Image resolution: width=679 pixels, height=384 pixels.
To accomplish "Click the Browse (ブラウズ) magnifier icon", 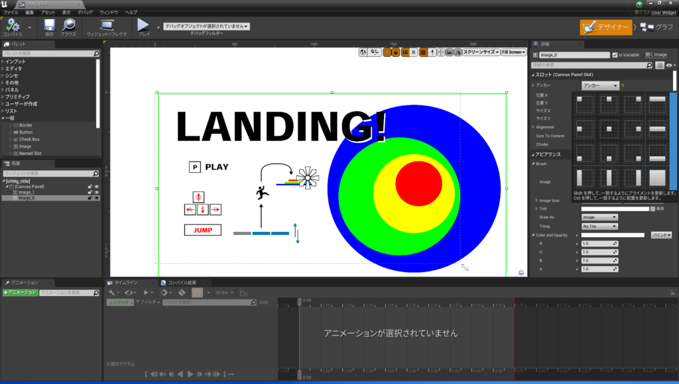I will pos(68,25).
